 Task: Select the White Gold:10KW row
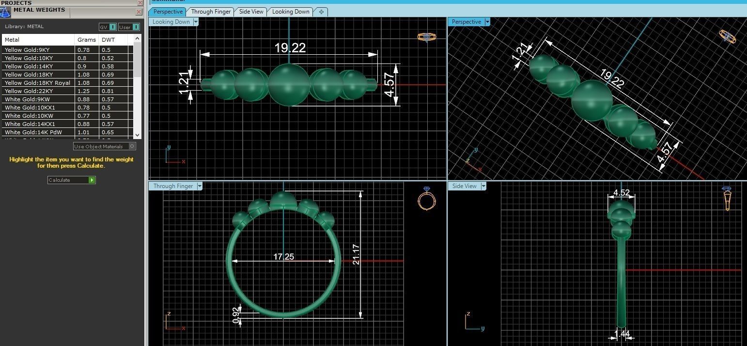68,116
